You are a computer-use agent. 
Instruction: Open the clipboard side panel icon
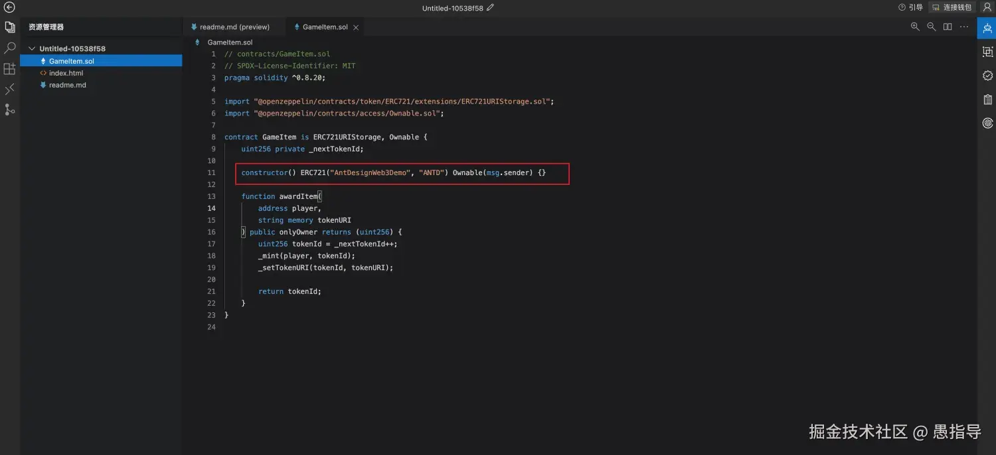987,99
